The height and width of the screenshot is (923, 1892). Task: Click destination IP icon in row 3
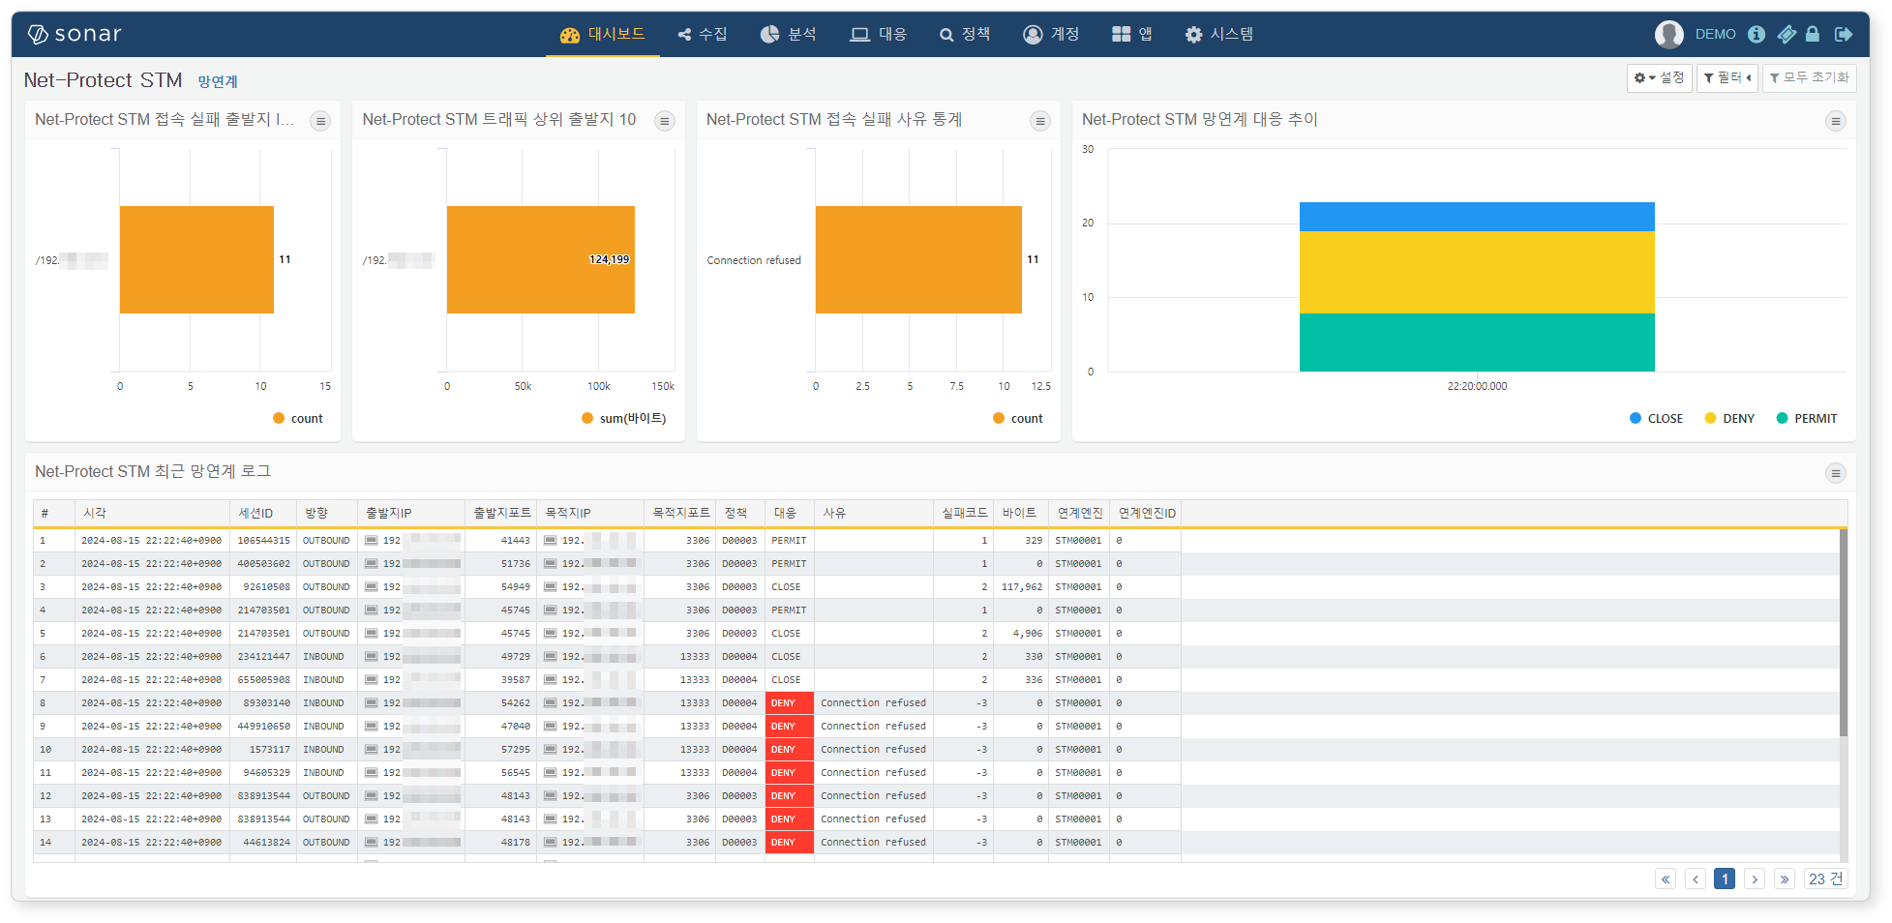[550, 587]
